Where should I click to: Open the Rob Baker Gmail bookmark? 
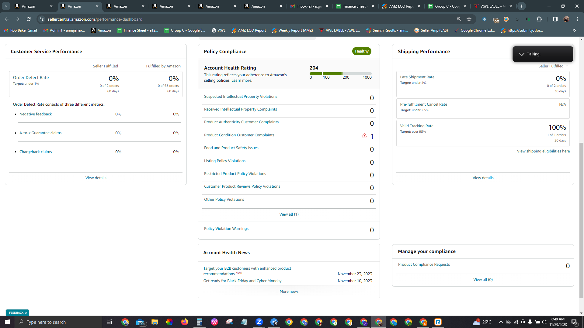tap(20, 30)
